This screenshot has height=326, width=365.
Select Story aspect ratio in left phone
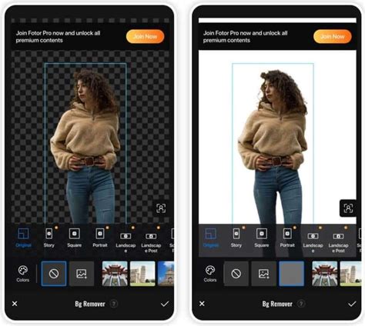[x=49, y=238]
